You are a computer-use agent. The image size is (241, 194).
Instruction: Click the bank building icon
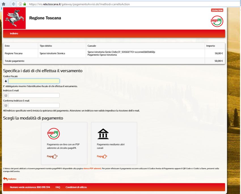(x=103, y=134)
